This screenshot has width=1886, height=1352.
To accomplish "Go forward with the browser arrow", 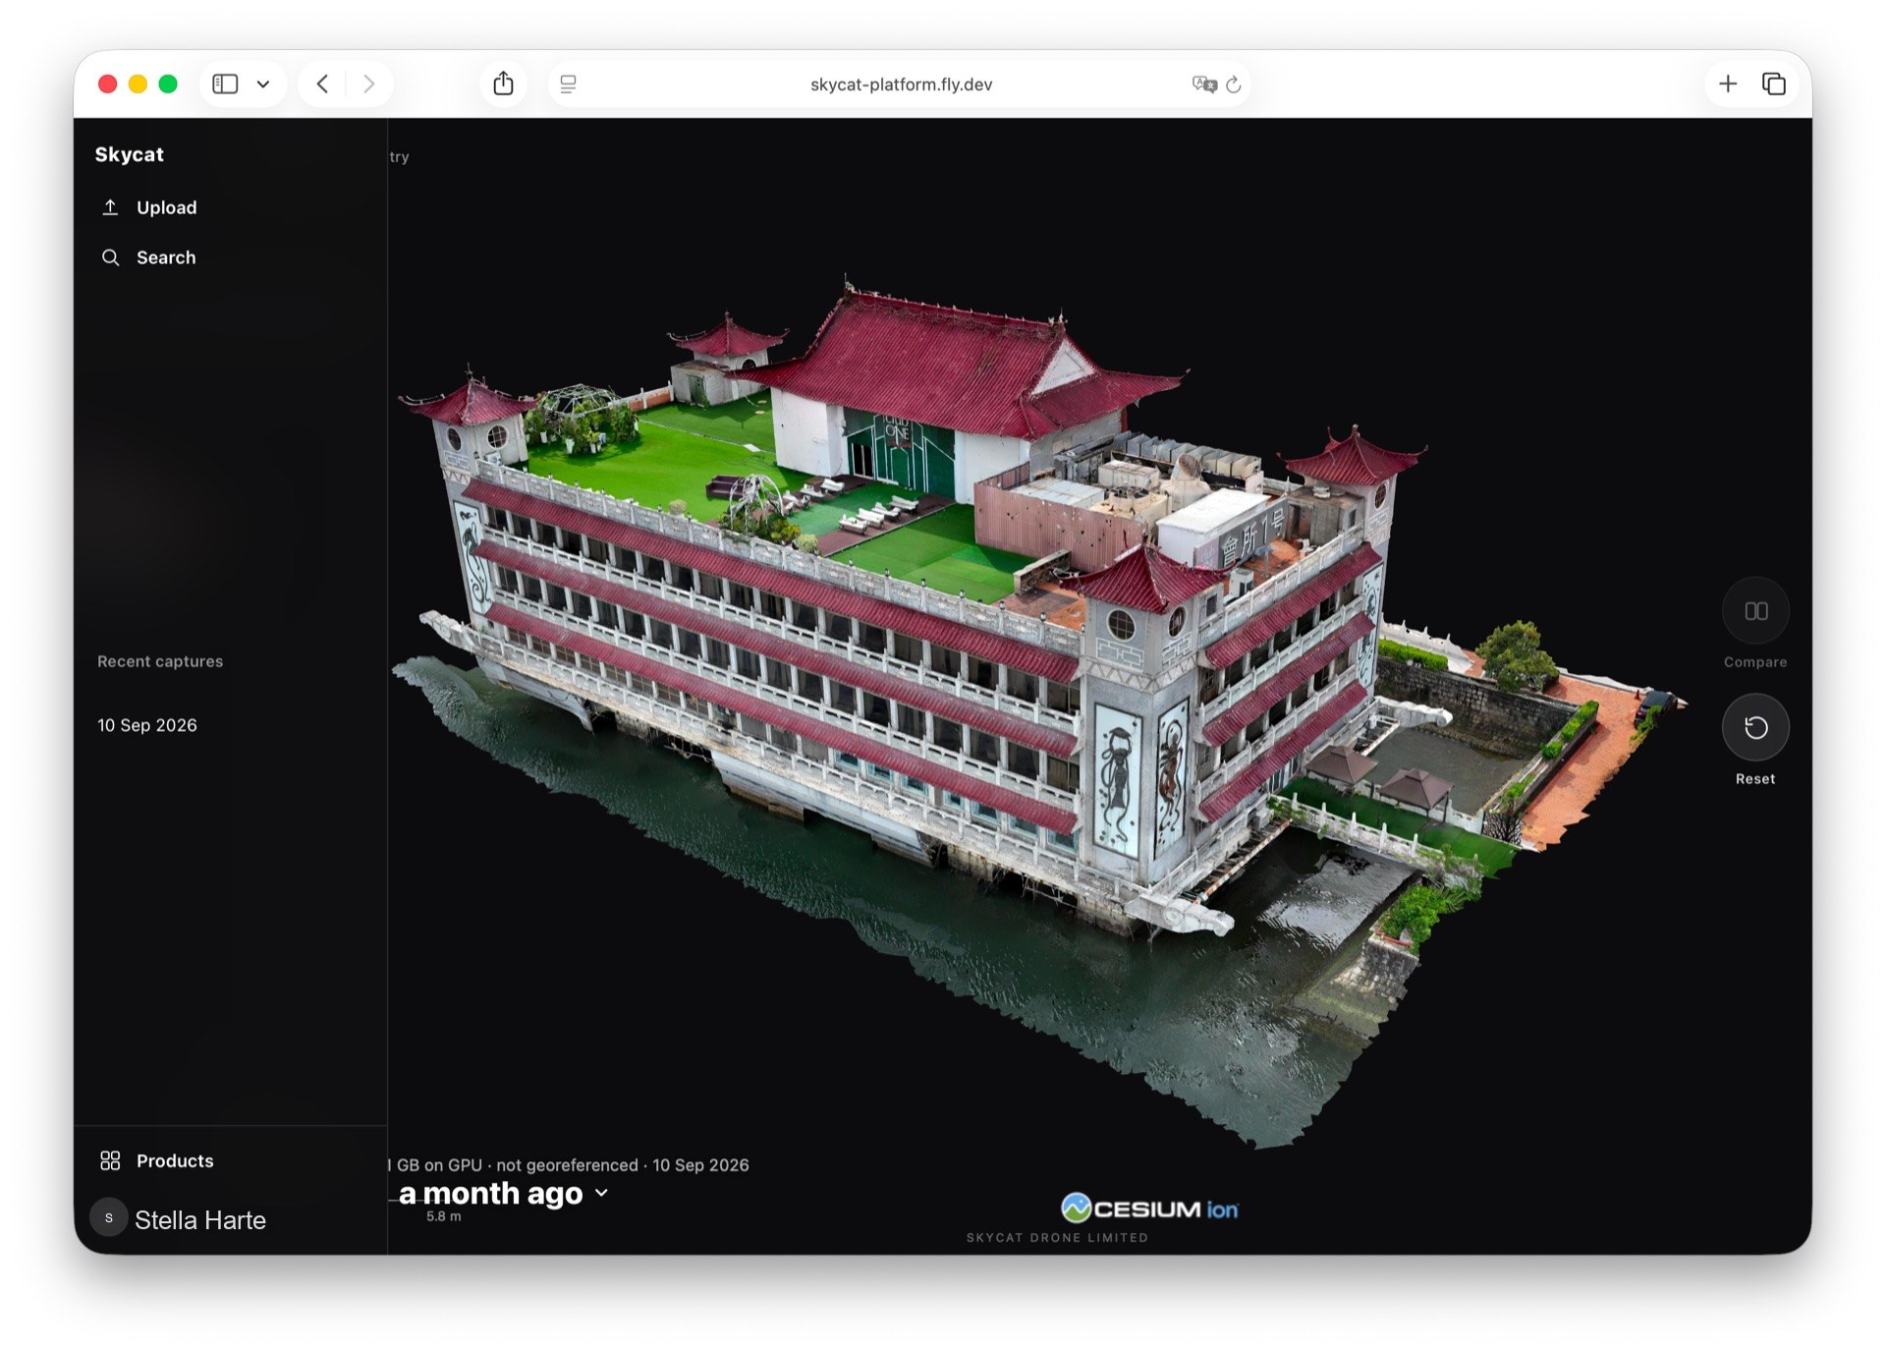I will pos(369,84).
